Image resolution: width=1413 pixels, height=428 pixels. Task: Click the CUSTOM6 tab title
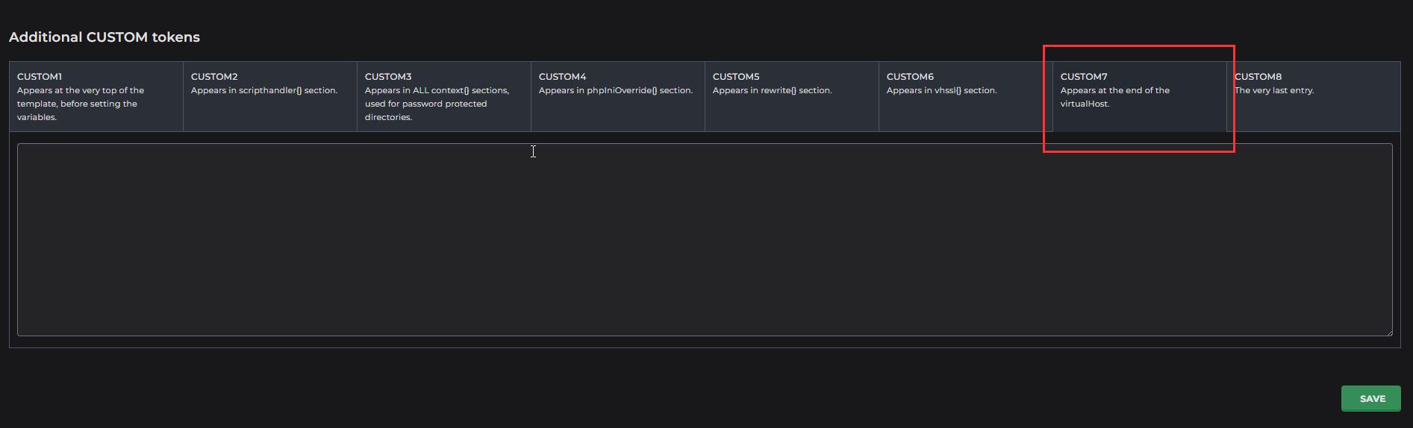point(910,76)
